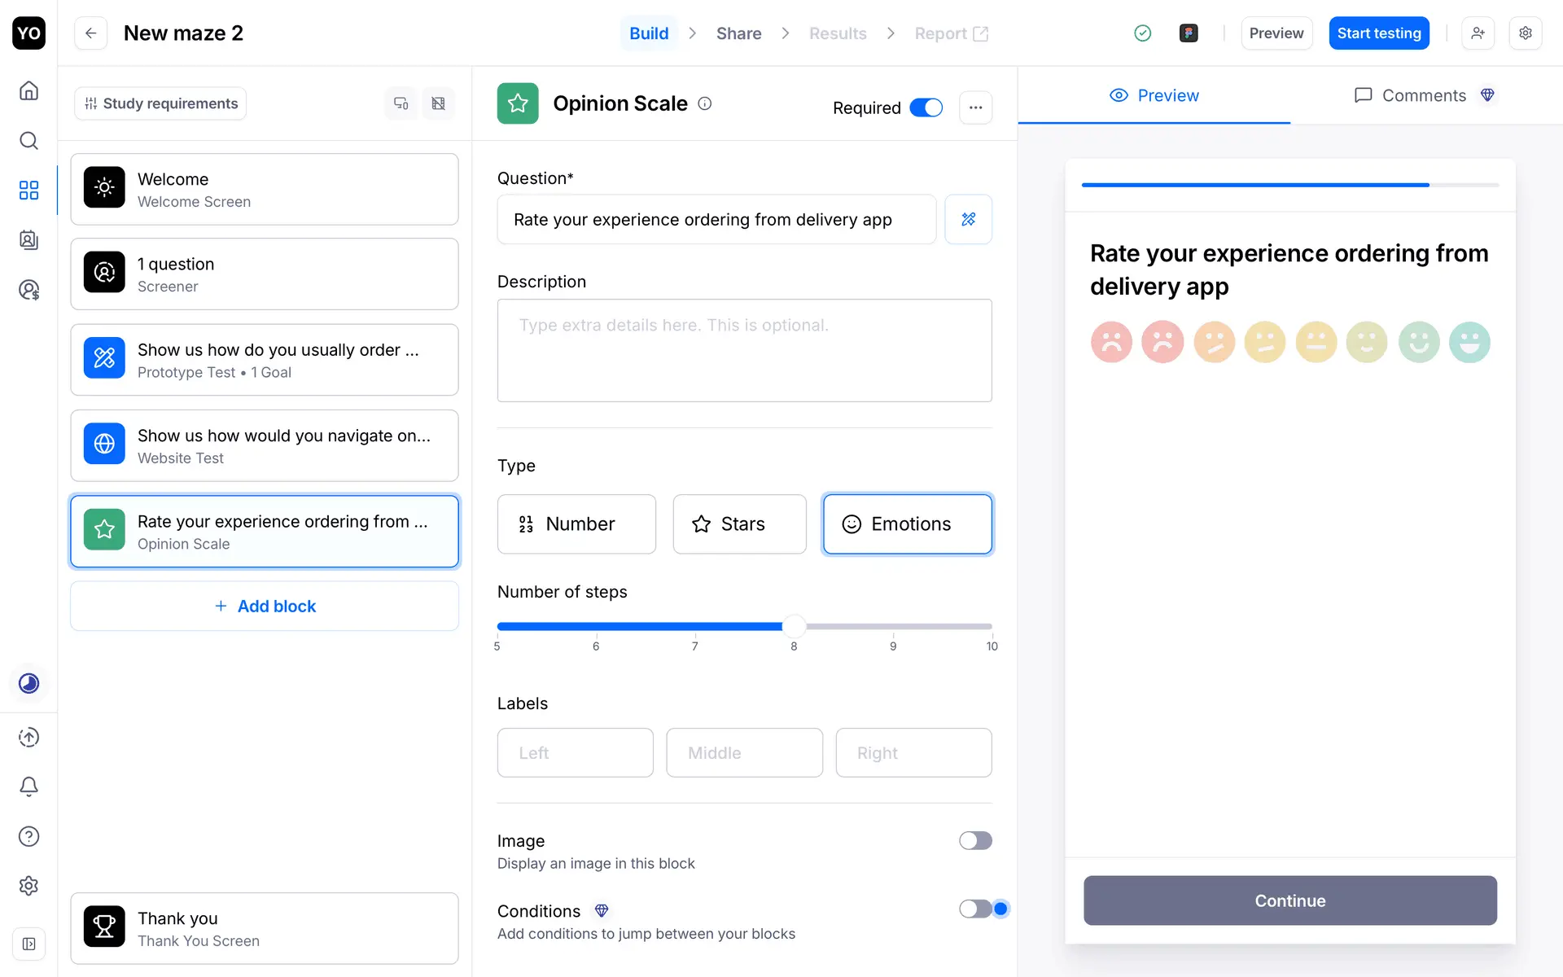Click the Start testing button

coord(1378,33)
